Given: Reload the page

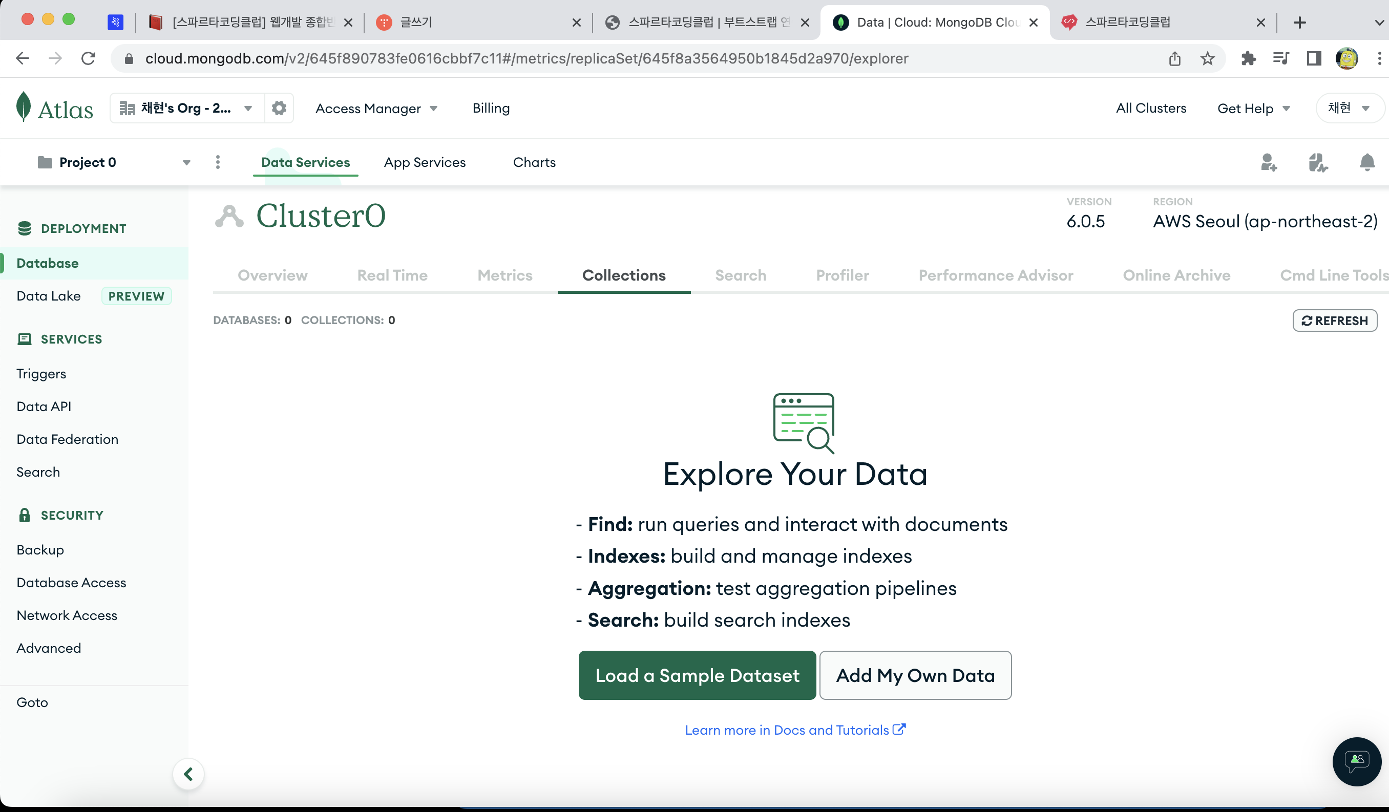Looking at the screenshot, I should pos(88,58).
